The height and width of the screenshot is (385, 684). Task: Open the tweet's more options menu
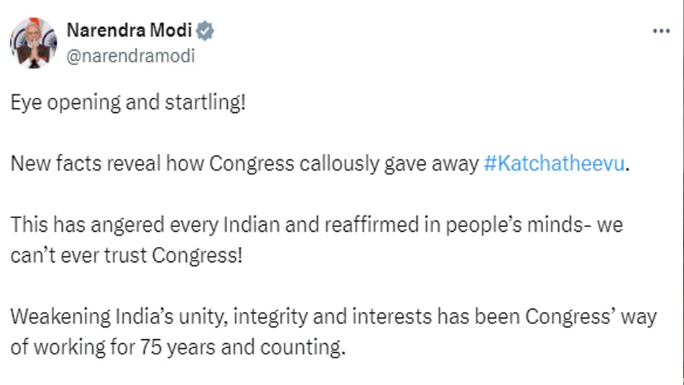(x=661, y=31)
